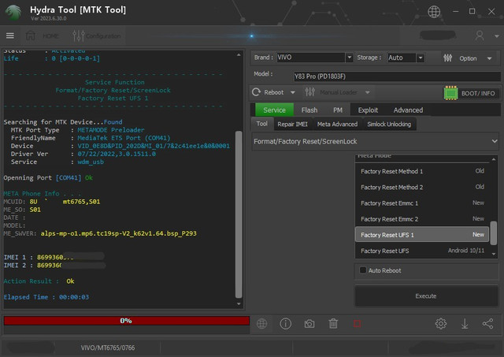
Task: Select Factory Reset Method 2
Action: pyautogui.click(x=422, y=188)
